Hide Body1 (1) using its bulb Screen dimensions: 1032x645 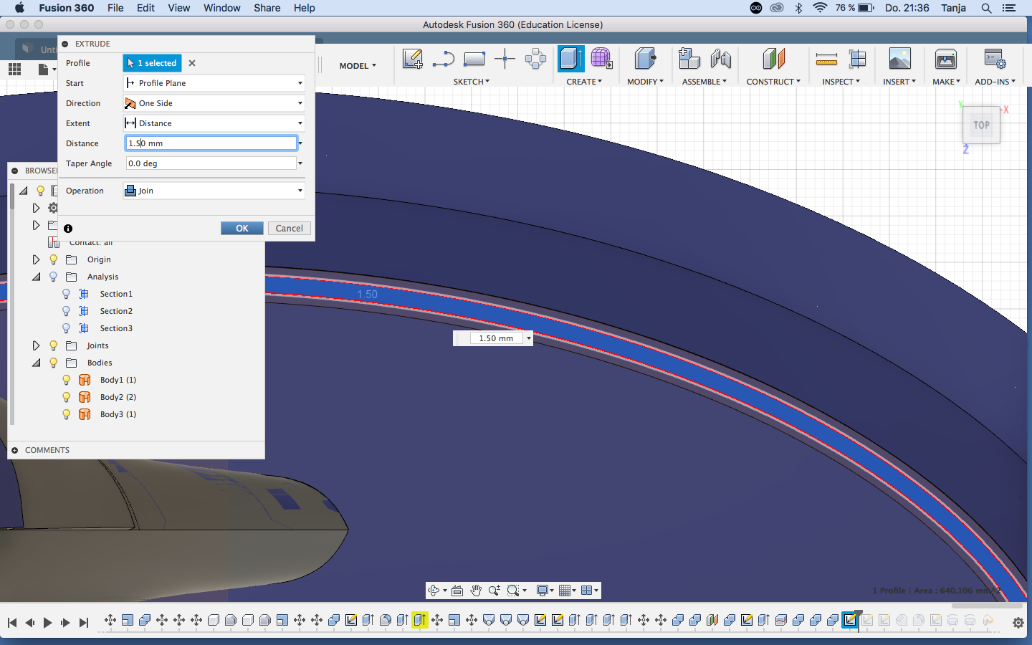pyautogui.click(x=66, y=380)
